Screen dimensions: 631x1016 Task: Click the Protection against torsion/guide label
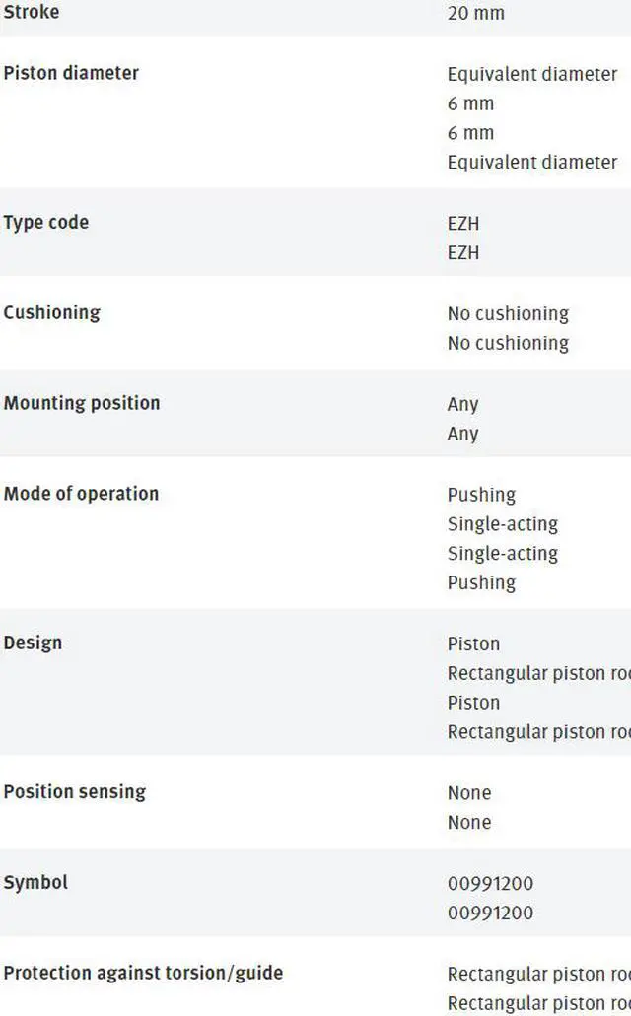point(143,974)
